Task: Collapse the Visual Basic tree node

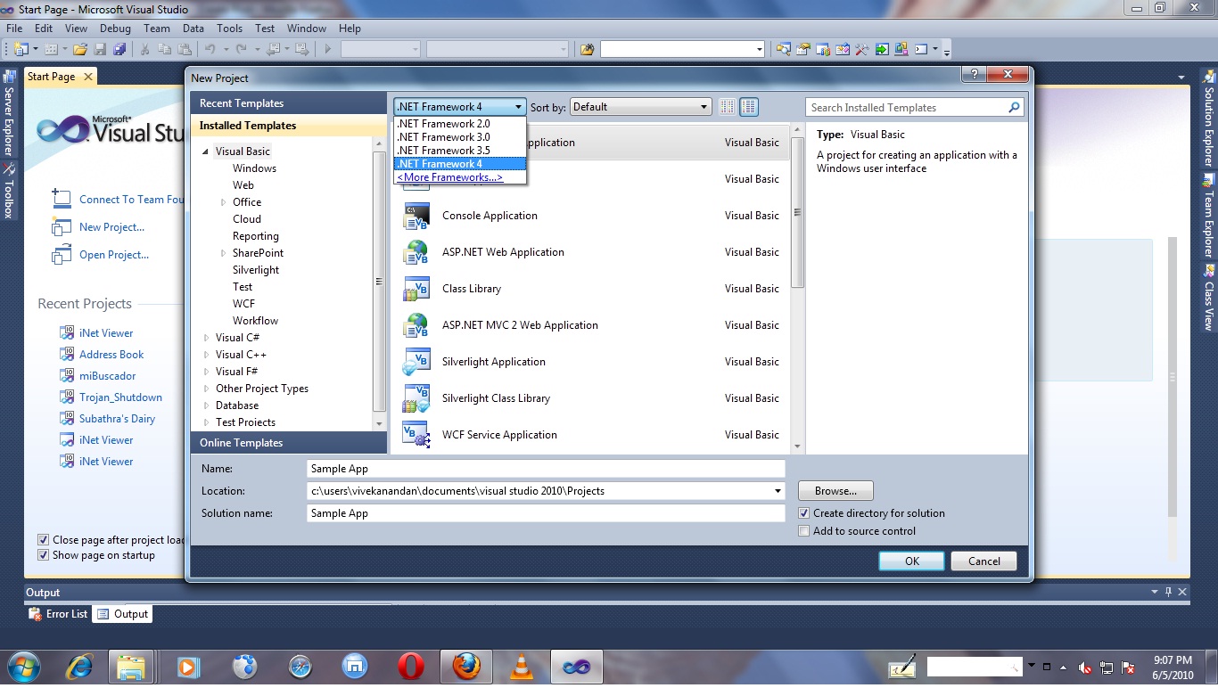Action: tap(205, 152)
